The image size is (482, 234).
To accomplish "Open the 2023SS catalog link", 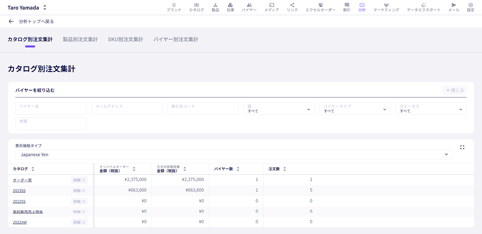I will [x=19, y=191].
